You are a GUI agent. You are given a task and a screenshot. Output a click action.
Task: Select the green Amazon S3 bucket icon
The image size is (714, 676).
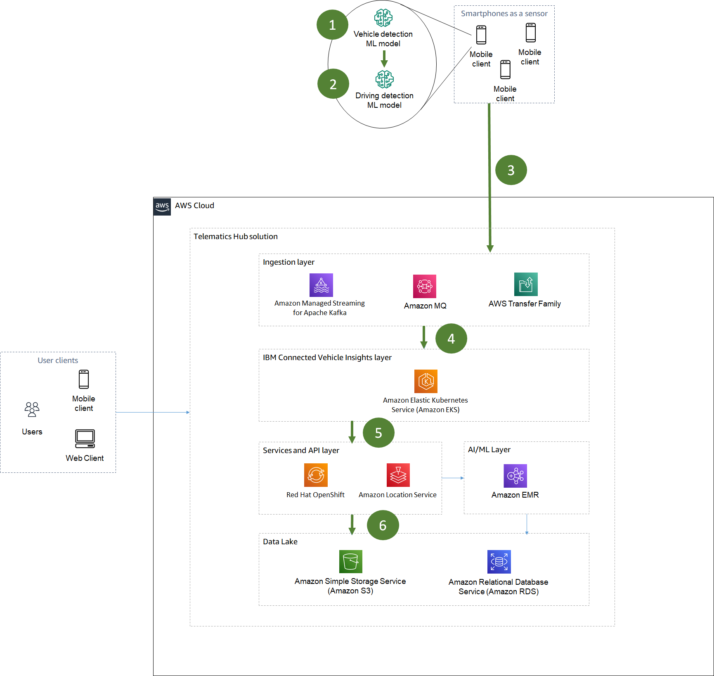[x=351, y=562]
